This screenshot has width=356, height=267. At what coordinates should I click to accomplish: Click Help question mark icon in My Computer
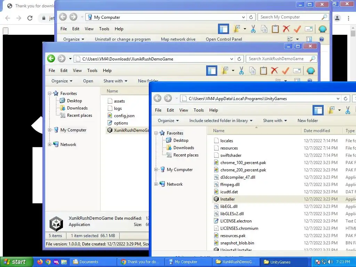tap(322, 39)
